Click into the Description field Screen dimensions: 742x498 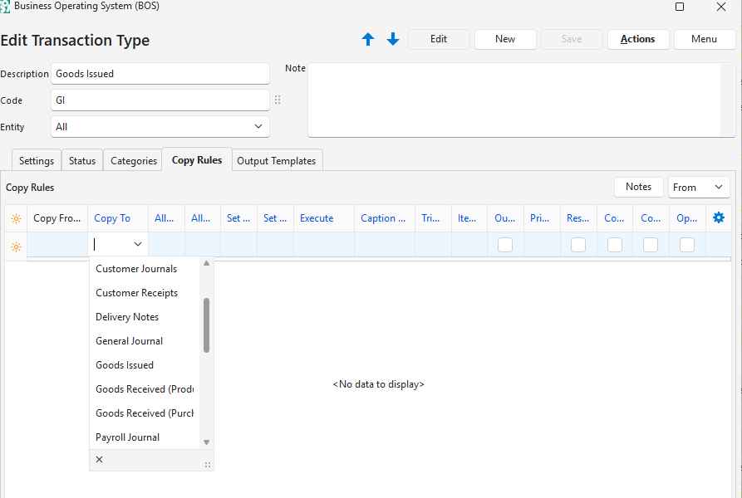tap(160, 74)
